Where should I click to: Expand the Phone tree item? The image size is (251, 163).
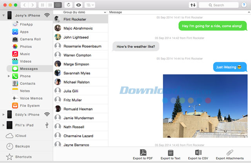coord(9,76)
